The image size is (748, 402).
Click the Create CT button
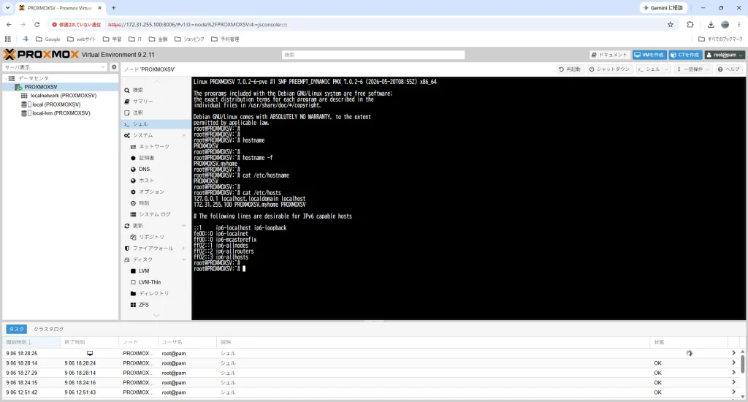[x=685, y=55]
